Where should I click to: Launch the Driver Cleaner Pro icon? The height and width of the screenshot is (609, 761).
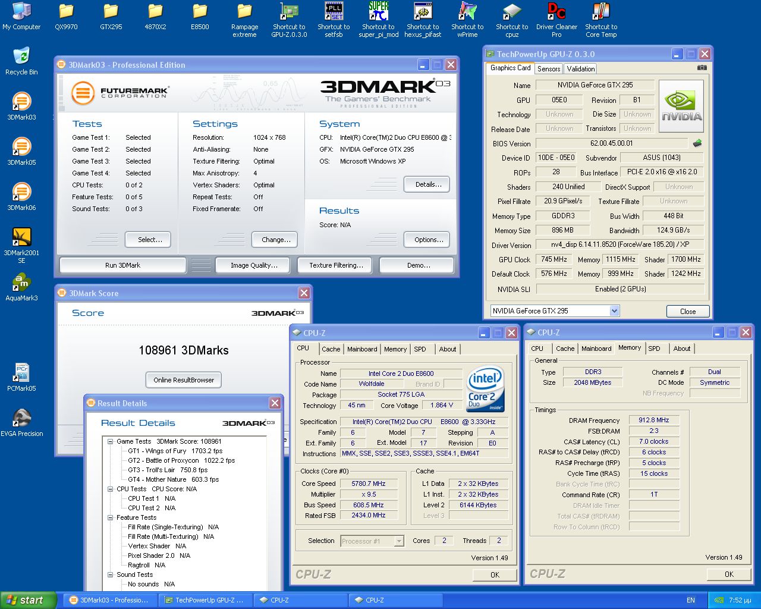click(556, 20)
